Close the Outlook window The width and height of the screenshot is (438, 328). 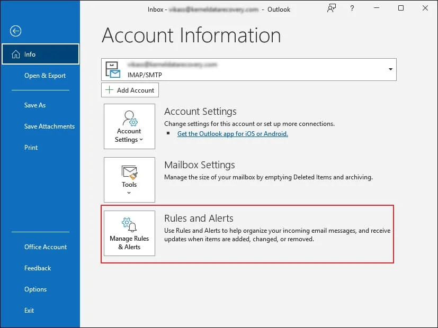tap(425, 8)
